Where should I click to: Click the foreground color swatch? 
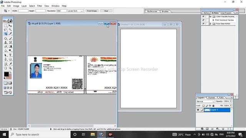point(6,74)
